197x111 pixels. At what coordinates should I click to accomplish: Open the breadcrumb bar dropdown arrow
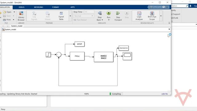click(x=169, y=29)
